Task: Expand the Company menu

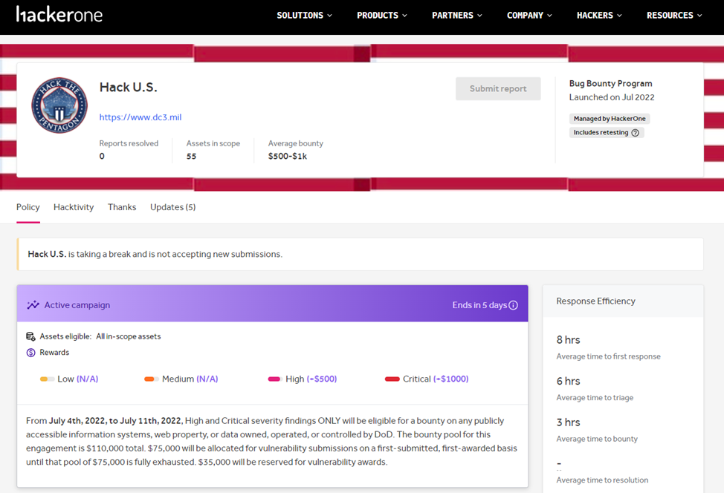Action: click(529, 15)
